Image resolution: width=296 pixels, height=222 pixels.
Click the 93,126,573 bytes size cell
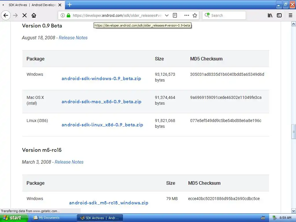tap(165, 77)
